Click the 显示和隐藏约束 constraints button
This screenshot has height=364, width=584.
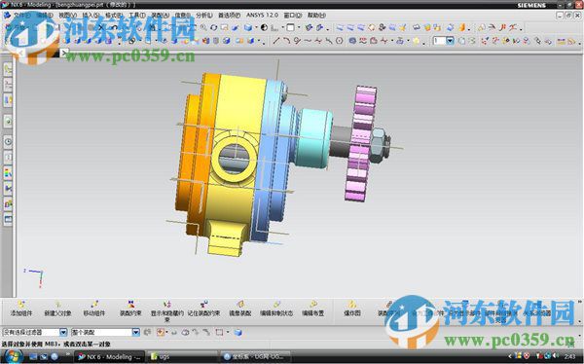(x=166, y=311)
